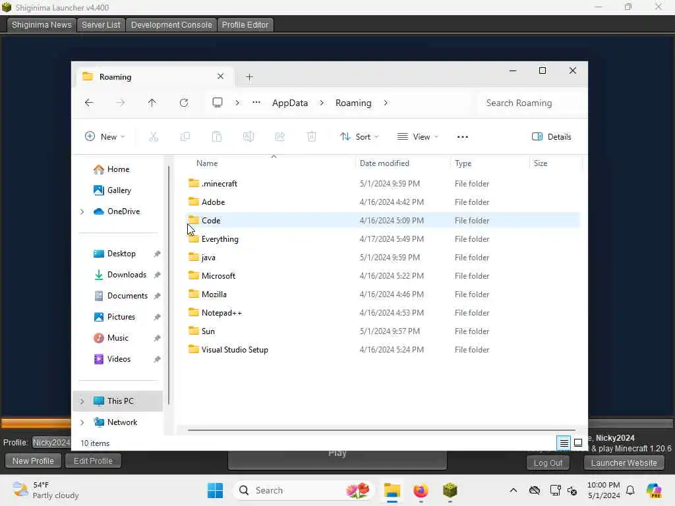Switch to large thumbnails view layout

click(x=578, y=443)
